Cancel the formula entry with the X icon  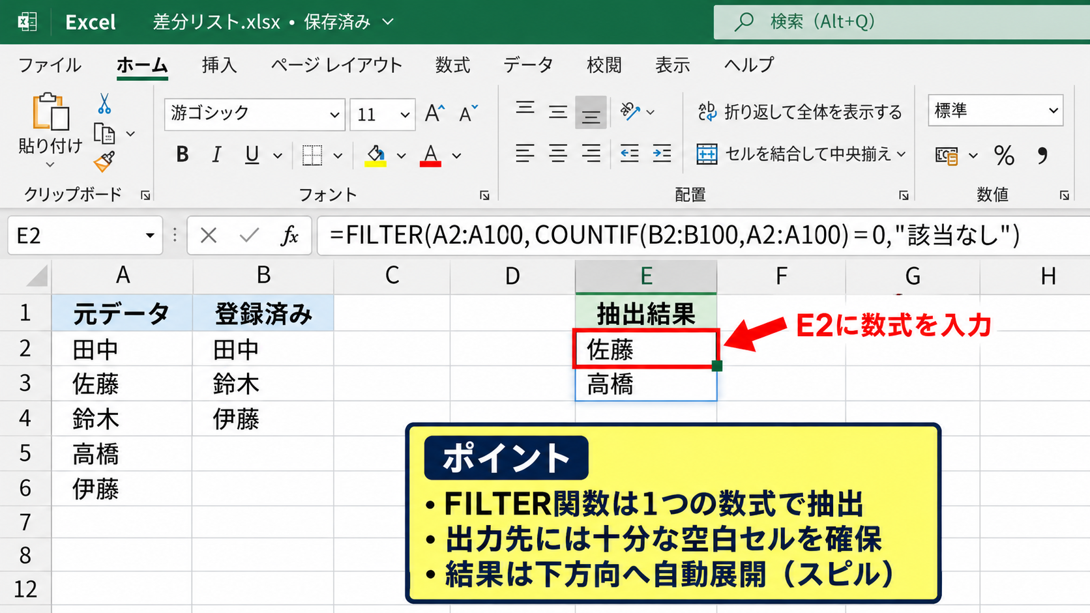(209, 235)
